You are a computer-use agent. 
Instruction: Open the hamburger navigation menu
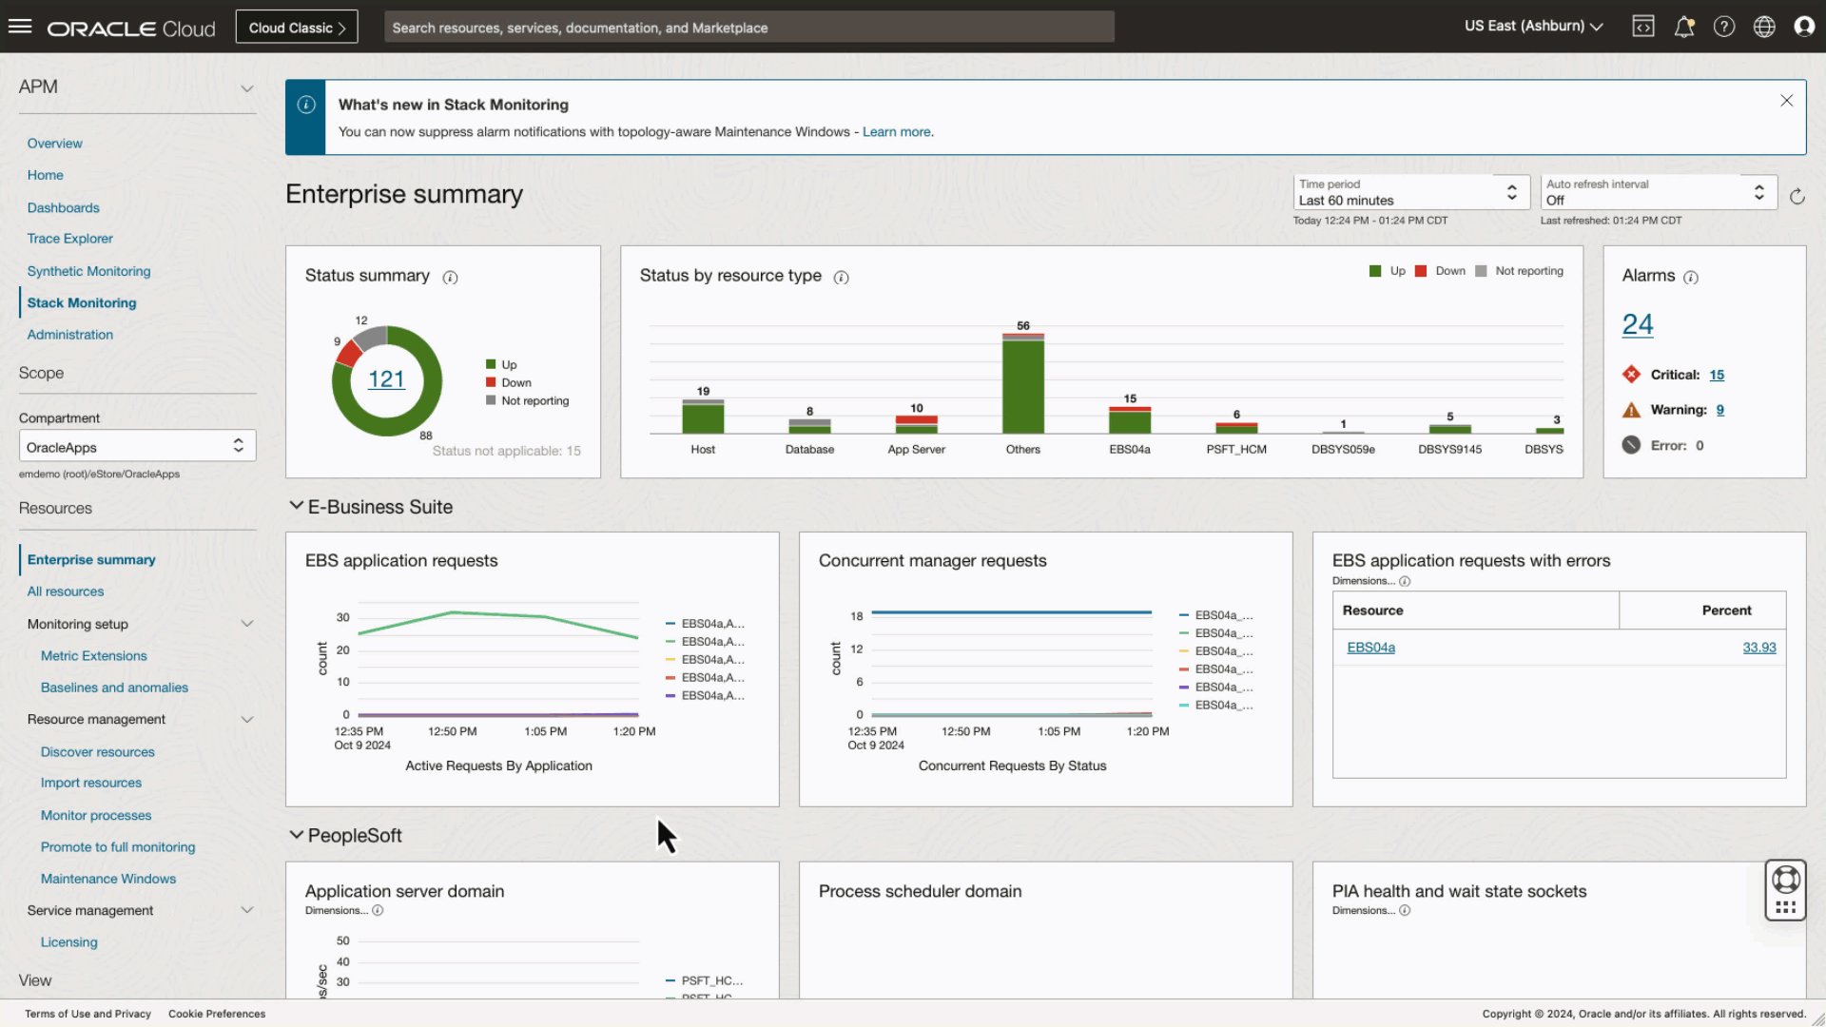pos(20,27)
